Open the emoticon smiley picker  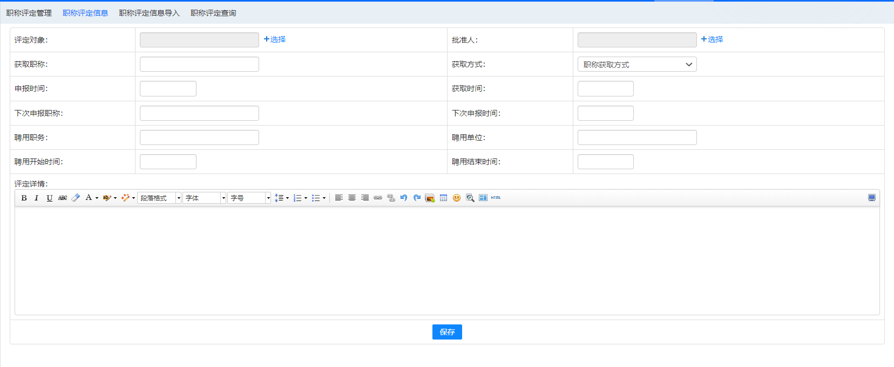tap(457, 198)
